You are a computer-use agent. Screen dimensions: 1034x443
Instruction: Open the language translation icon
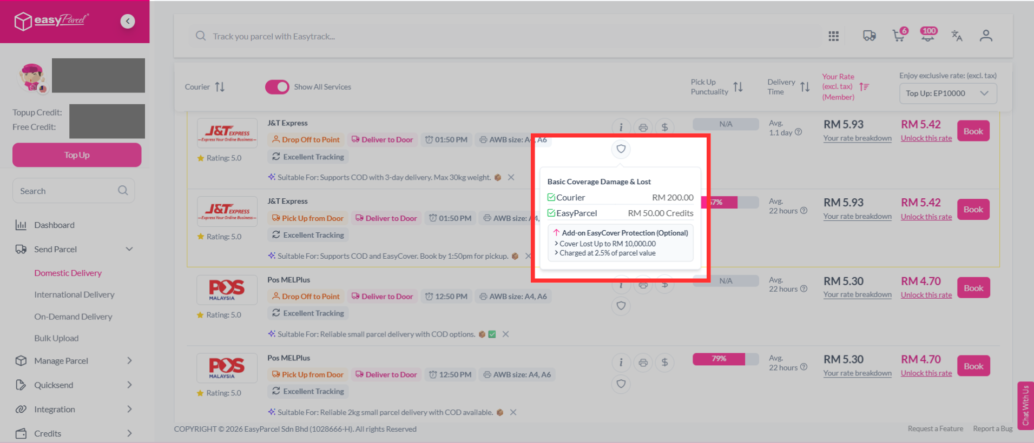pyautogui.click(x=957, y=36)
